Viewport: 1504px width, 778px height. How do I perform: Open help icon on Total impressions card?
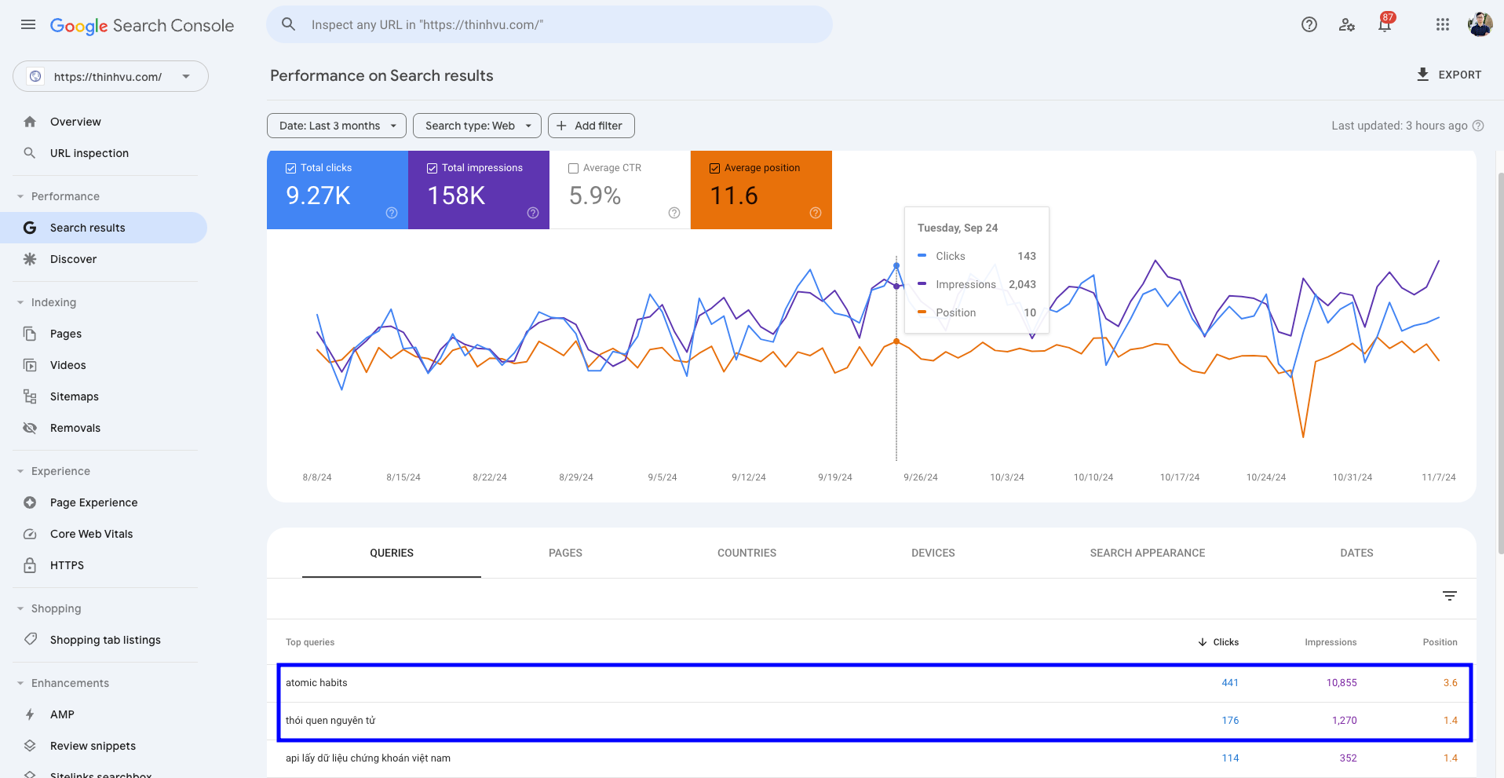coord(533,213)
